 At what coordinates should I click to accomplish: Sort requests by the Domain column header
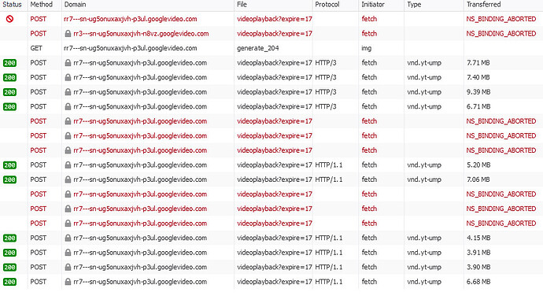[x=75, y=5]
